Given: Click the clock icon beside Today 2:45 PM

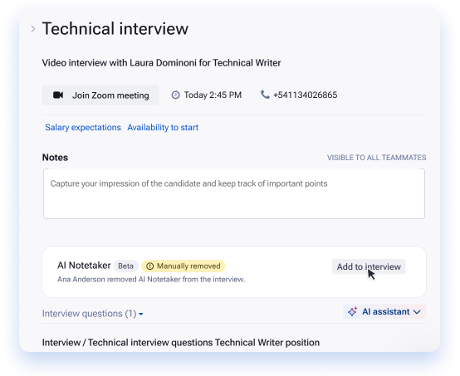Looking at the screenshot, I should tap(175, 95).
